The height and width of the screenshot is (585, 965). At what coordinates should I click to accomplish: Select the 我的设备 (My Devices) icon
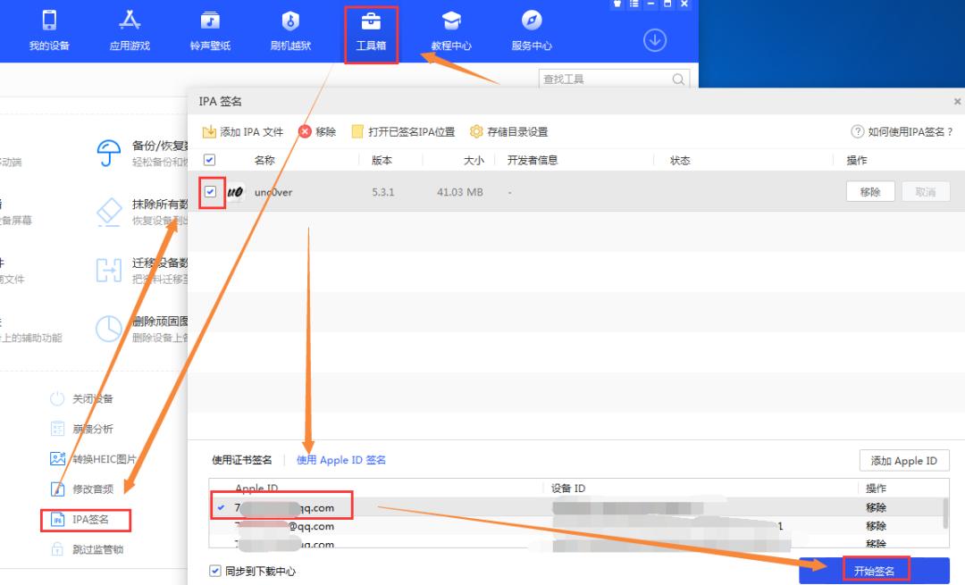[x=49, y=29]
